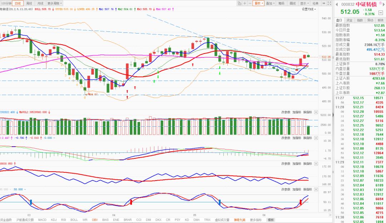Open the 复权 dropdown
Viewport: 386px width, 223px height.
(259, 4)
